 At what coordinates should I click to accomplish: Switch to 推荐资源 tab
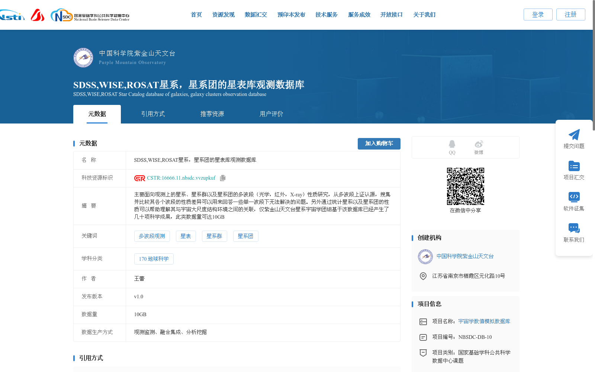(x=212, y=114)
